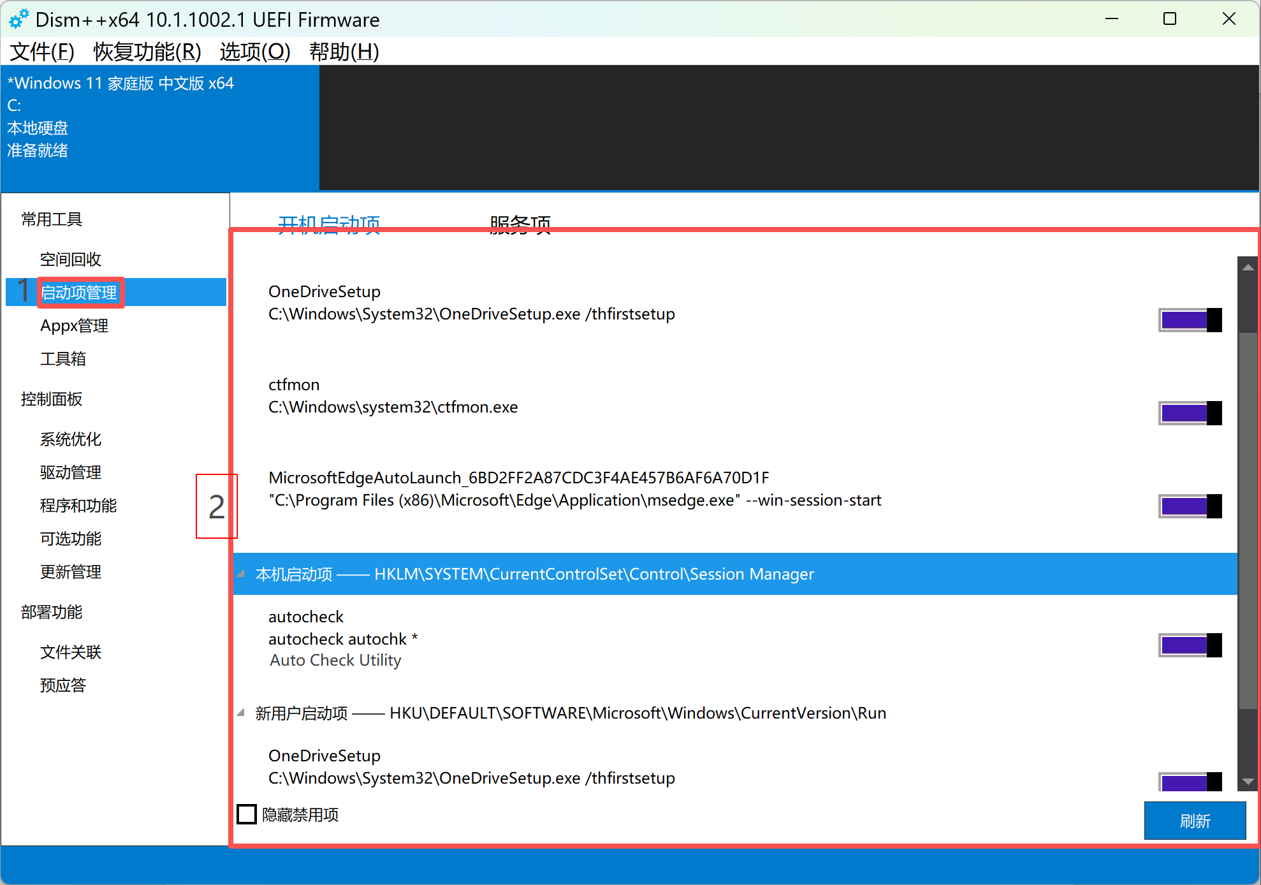
Task: Click the 常用工具 section header
Action: tap(52, 219)
